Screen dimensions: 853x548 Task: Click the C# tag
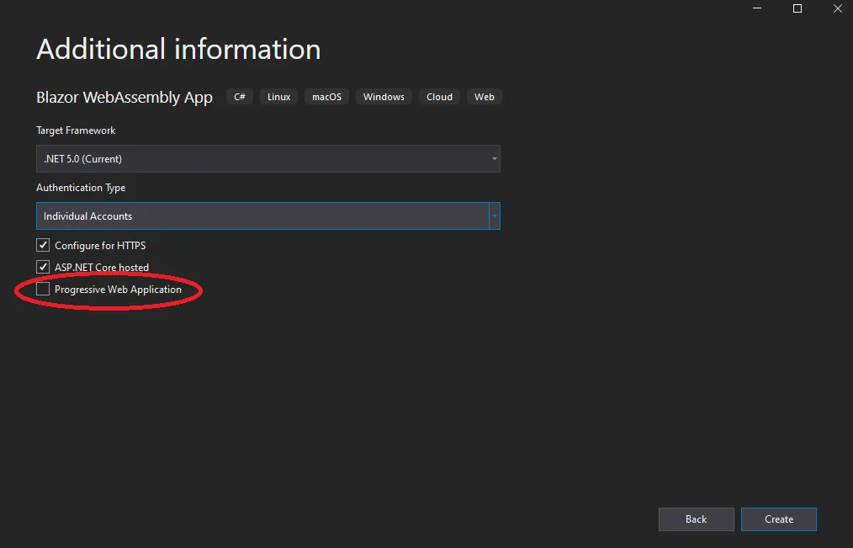click(240, 97)
